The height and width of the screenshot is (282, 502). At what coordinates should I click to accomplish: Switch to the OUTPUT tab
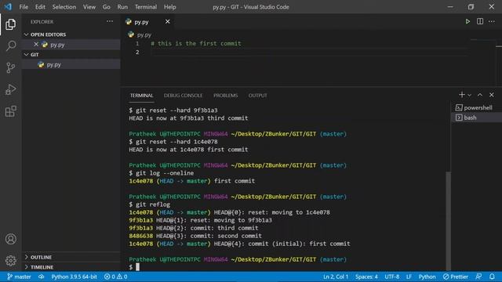(x=258, y=96)
